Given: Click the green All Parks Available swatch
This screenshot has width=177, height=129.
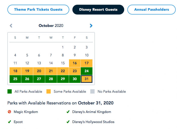Looking at the screenshot, I should (10, 91).
